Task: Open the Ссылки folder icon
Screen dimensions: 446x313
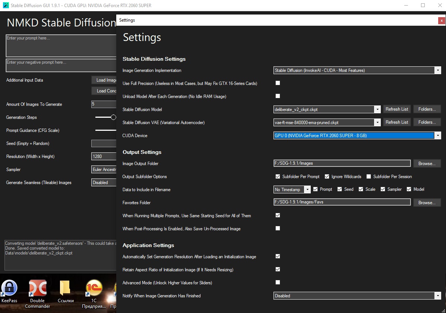Action: click(x=65, y=289)
